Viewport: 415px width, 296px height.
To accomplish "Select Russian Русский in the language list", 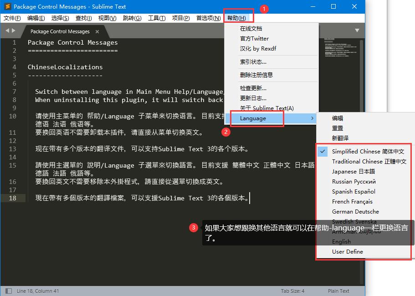I will coord(360,181).
